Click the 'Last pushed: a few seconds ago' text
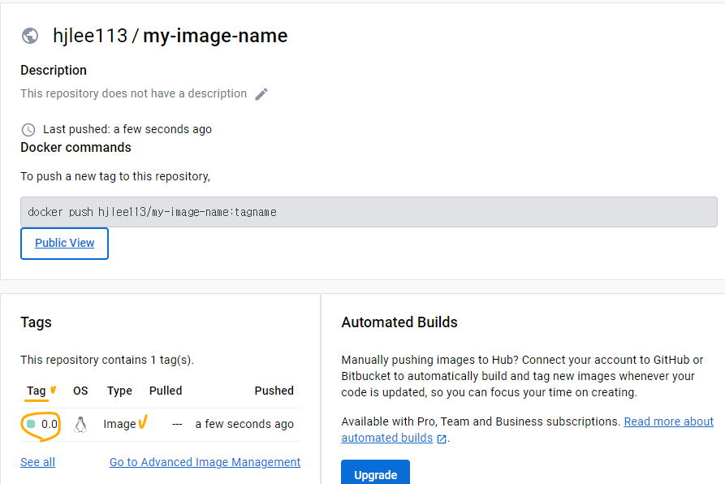This screenshot has height=484, width=725. point(127,129)
